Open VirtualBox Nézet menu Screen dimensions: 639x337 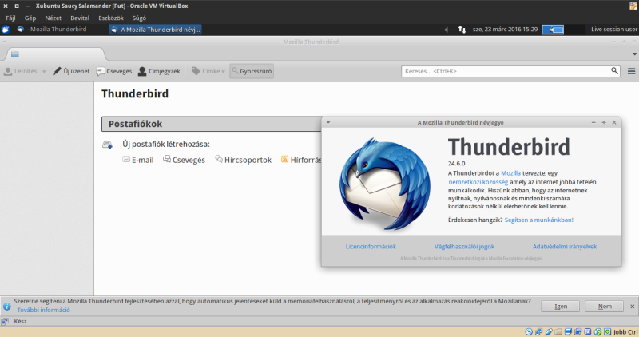point(53,18)
